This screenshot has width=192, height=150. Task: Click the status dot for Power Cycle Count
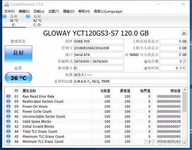click(8, 111)
